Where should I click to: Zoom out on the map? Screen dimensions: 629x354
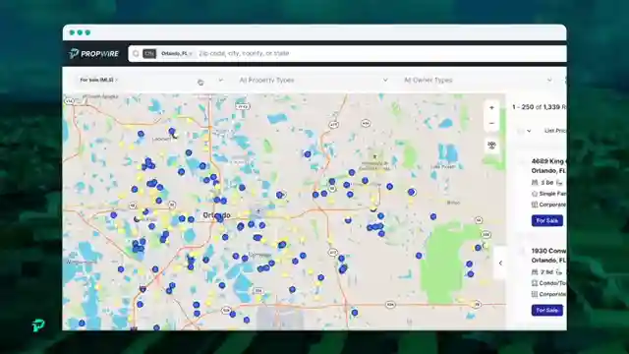click(x=491, y=123)
